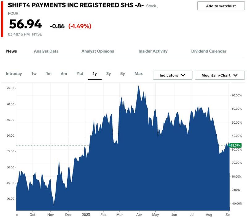Click the -0.86 price change
The image size is (247, 218).
[57, 26]
